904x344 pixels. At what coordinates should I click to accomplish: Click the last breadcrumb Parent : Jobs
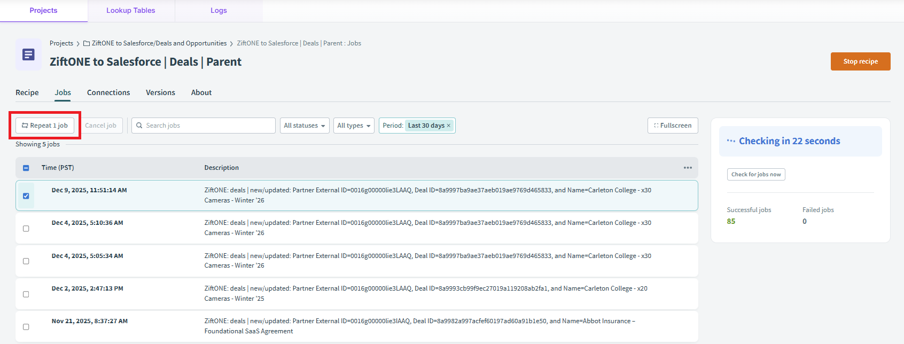point(299,43)
